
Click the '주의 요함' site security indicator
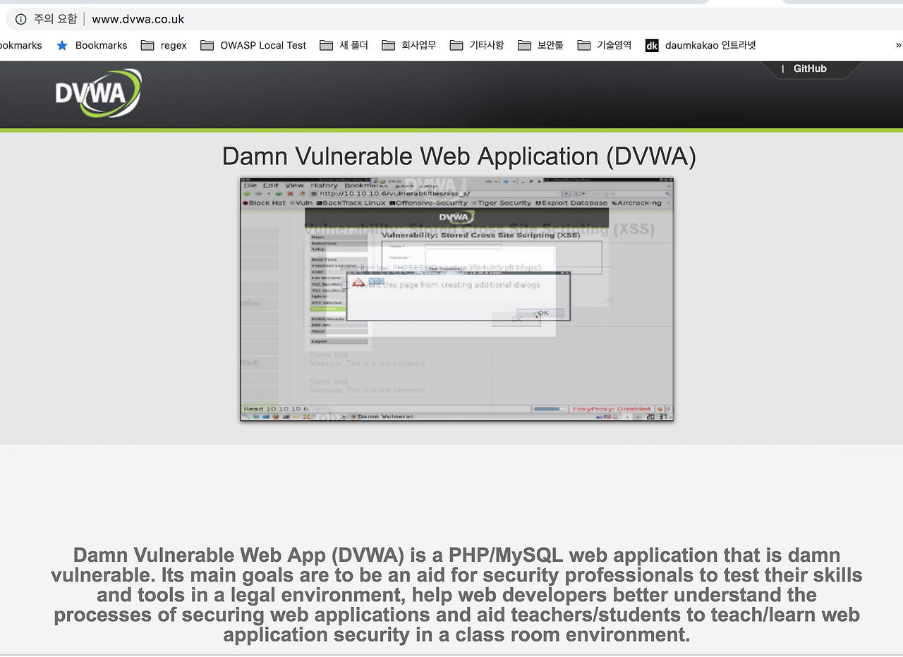point(46,19)
